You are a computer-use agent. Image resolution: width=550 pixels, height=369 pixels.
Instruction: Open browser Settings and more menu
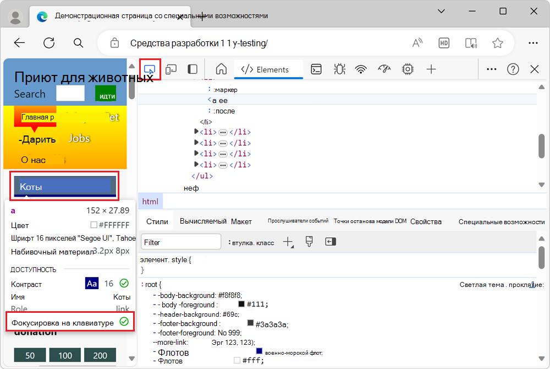point(533,43)
